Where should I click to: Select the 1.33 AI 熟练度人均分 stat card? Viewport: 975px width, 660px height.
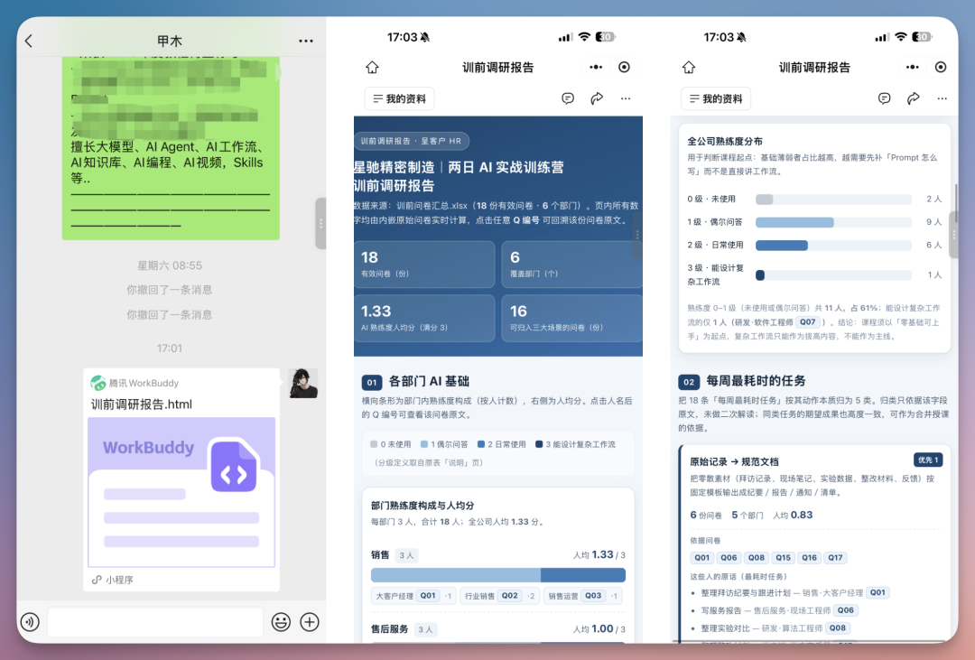[x=424, y=319]
